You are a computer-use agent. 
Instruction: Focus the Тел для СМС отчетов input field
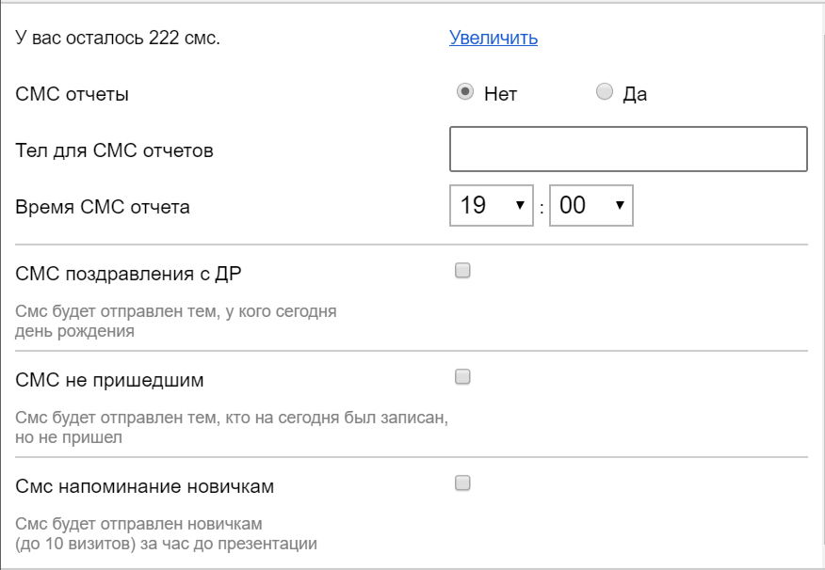tap(628, 150)
